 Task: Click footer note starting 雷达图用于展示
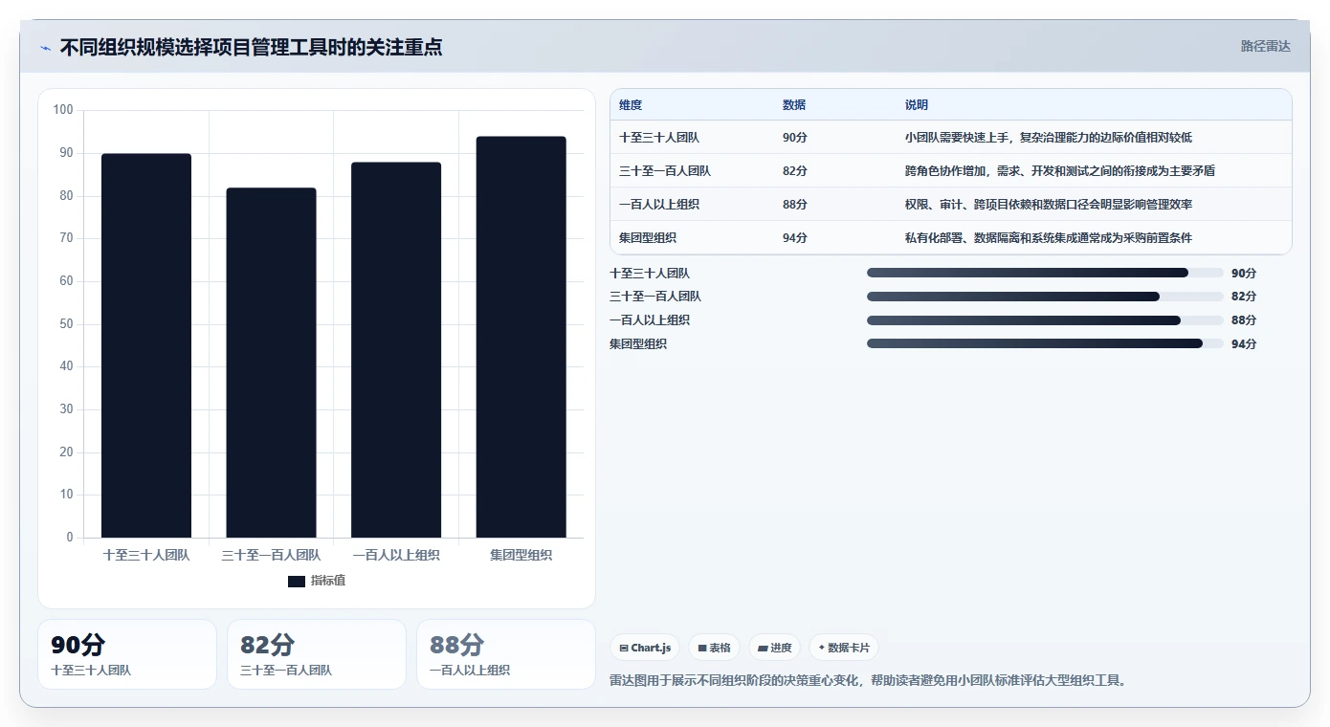tap(870, 681)
